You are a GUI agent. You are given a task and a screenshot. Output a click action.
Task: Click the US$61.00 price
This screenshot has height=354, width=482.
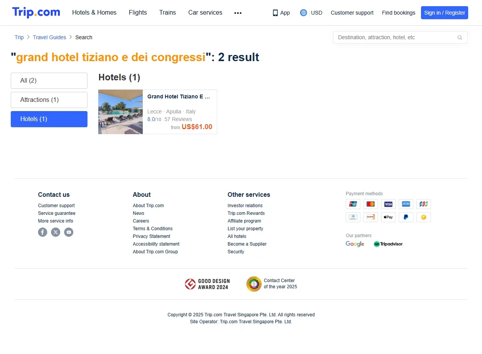(197, 127)
